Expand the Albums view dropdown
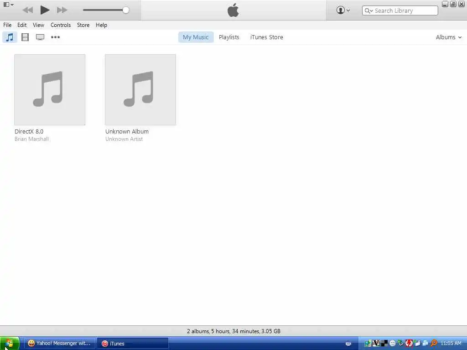Screen dimensions: 467x350 (449, 37)
